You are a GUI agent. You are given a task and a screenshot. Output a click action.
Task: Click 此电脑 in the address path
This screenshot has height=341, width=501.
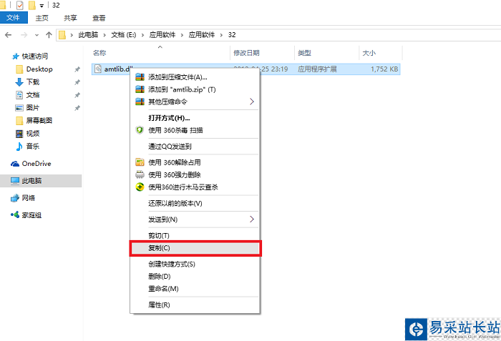tap(88, 35)
